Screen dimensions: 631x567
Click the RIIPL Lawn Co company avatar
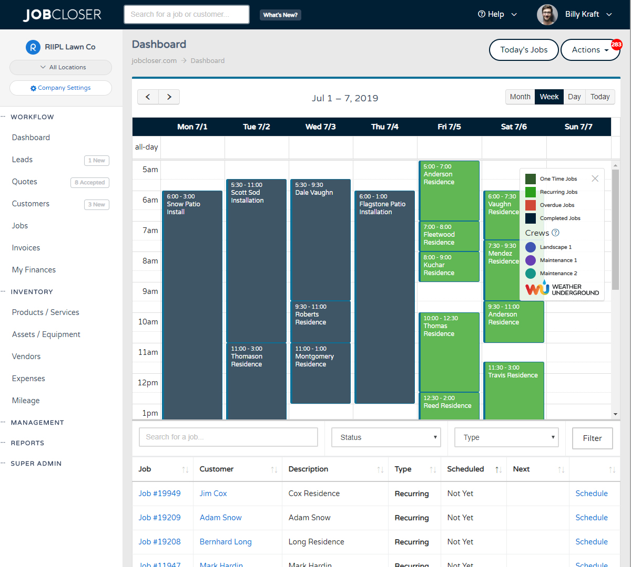coord(33,47)
